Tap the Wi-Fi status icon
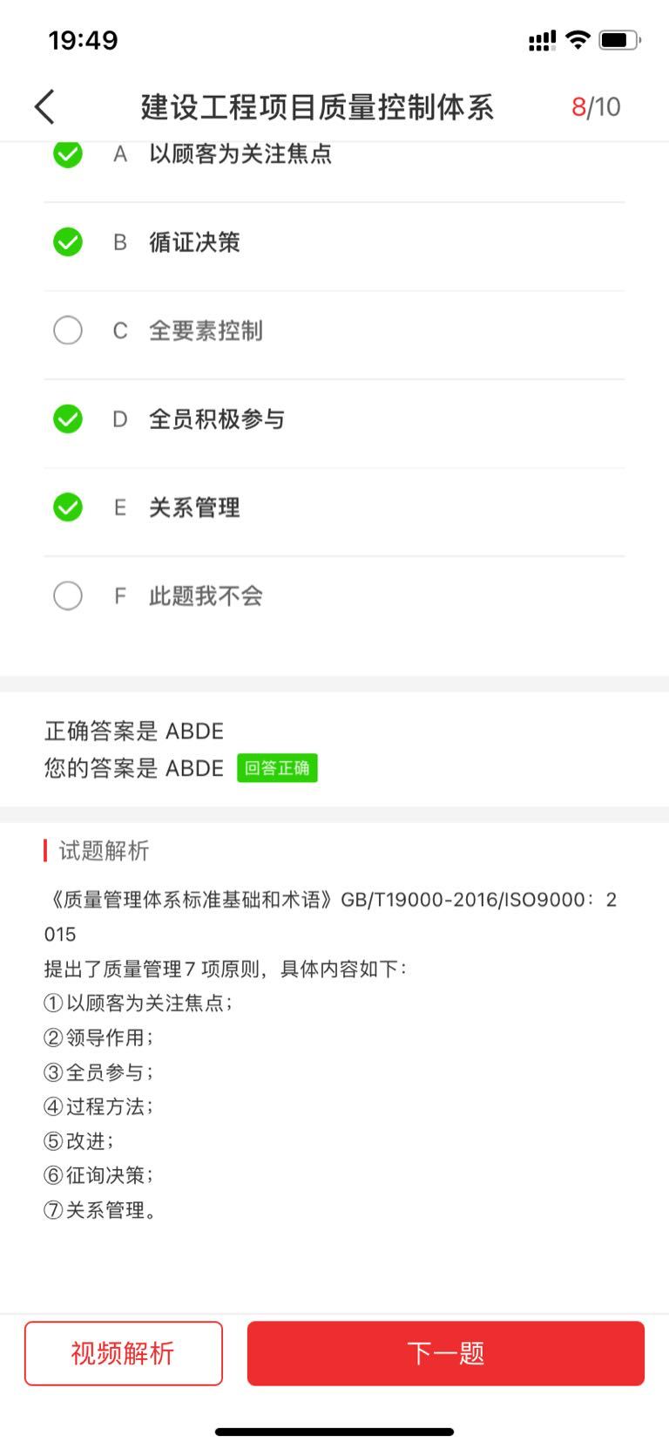Viewport: 669px width, 1449px height. 578,39
